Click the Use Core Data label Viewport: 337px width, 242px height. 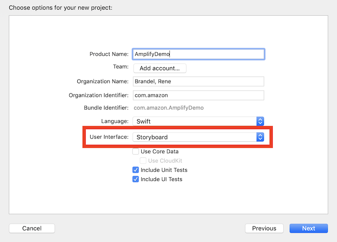click(x=159, y=151)
